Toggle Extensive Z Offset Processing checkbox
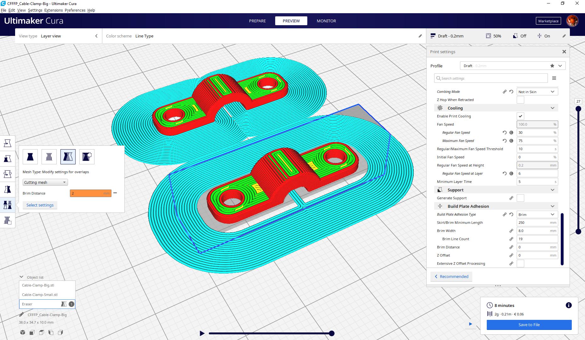 520,263
